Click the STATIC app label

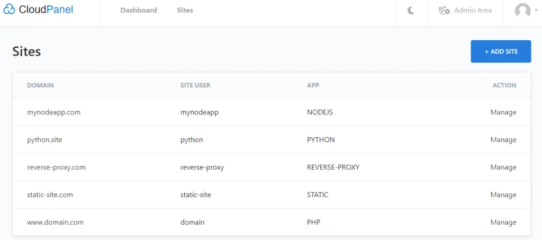[x=318, y=194]
